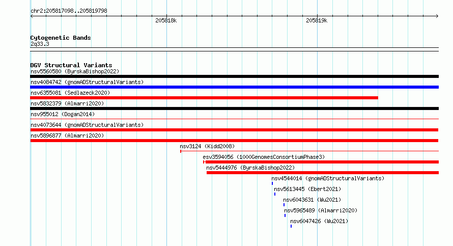Screen dimensions: 453x246
Task: Select the small blue nsv5965489 marker
Action: [285, 215]
